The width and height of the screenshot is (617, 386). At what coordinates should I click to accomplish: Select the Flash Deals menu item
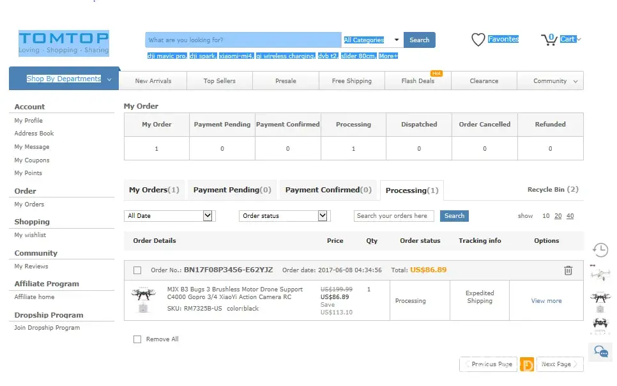point(418,81)
